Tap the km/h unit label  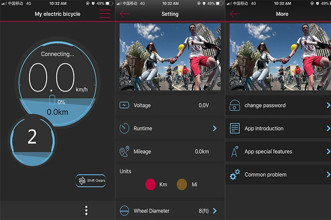[82, 89]
